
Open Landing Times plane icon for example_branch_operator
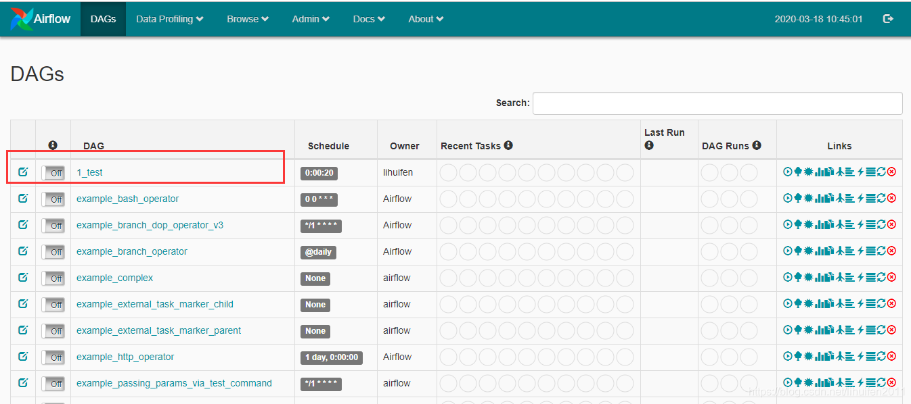(840, 251)
